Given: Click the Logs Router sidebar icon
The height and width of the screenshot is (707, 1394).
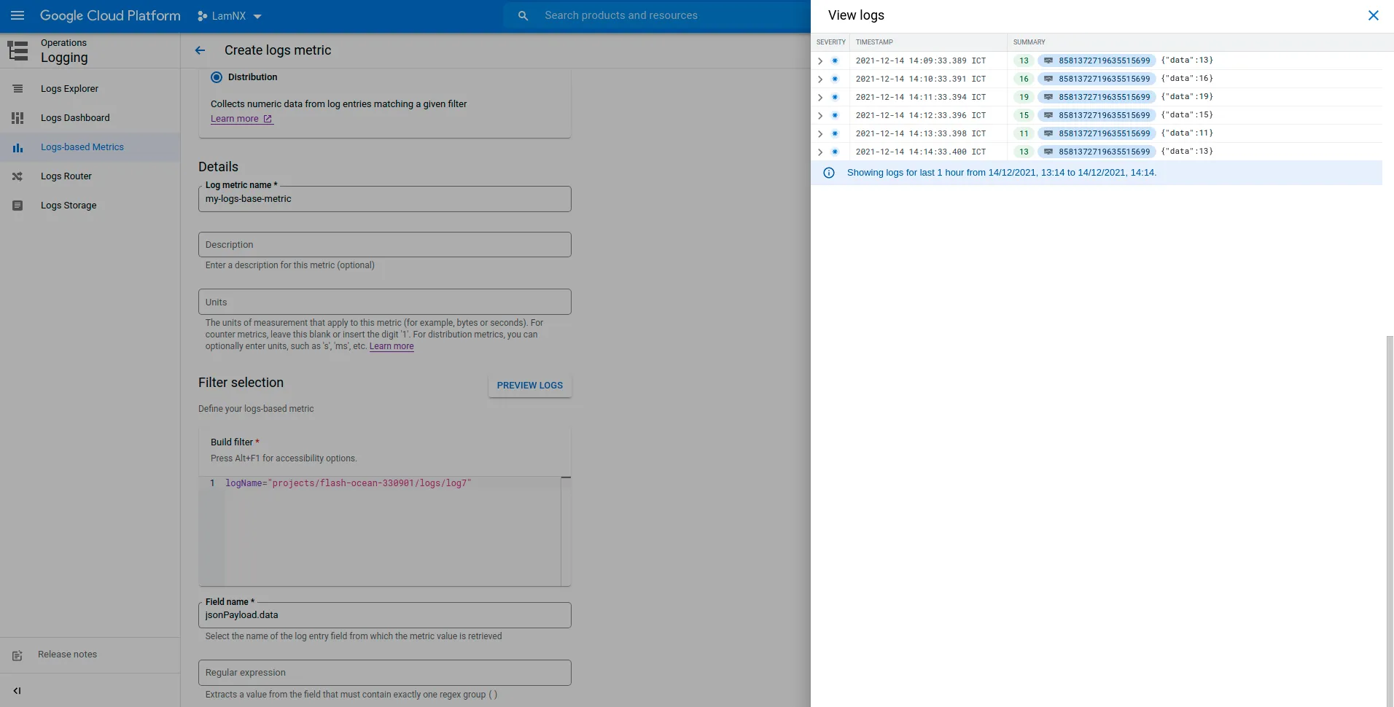Looking at the screenshot, I should point(17,176).
